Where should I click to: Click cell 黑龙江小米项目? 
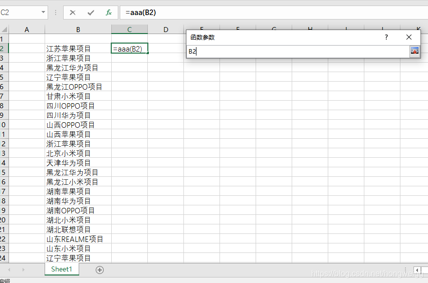tap(78, 182)
